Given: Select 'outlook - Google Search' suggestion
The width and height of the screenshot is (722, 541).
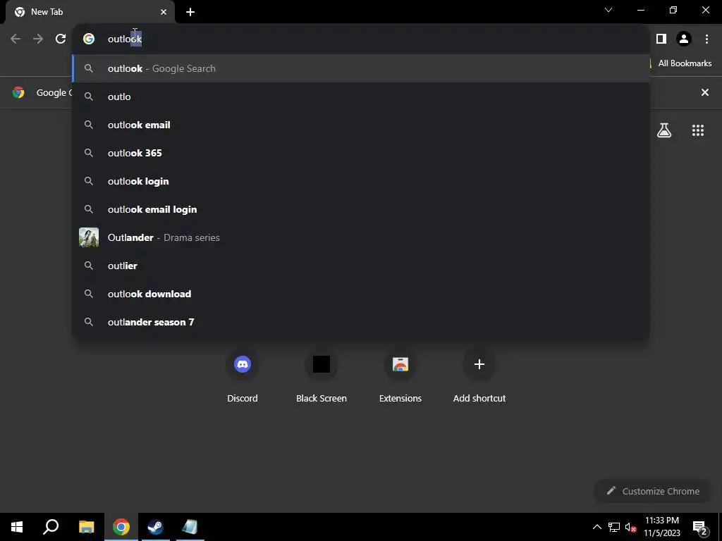Looking at the screenshot, I should (361, 68).
